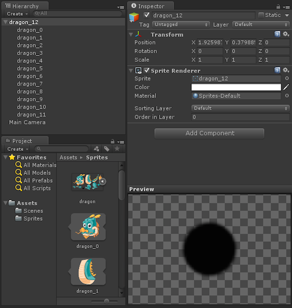
Task: Open the Scenes folder
Action: pyautogui.click(x=29, y=211)
